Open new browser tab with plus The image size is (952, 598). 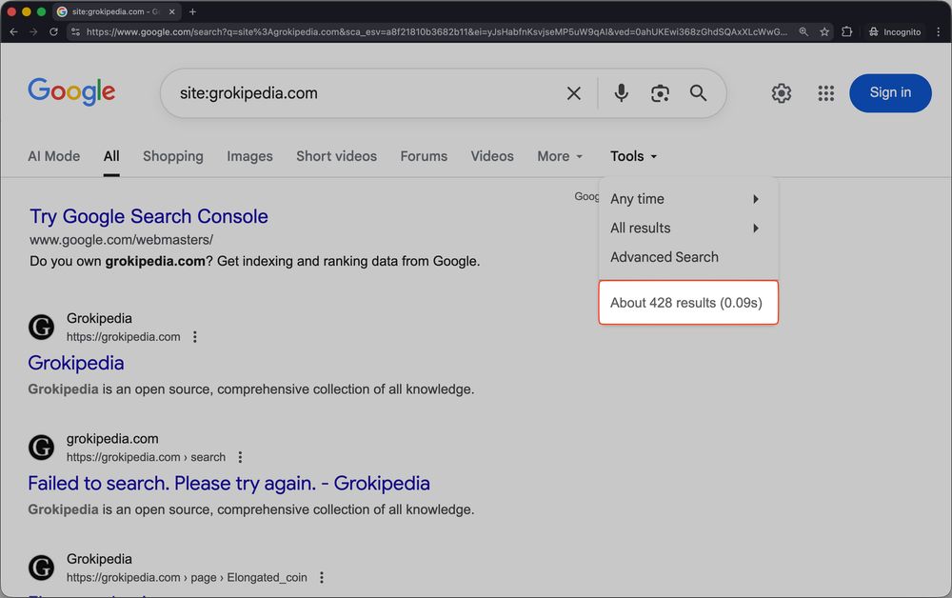[192, 11]
